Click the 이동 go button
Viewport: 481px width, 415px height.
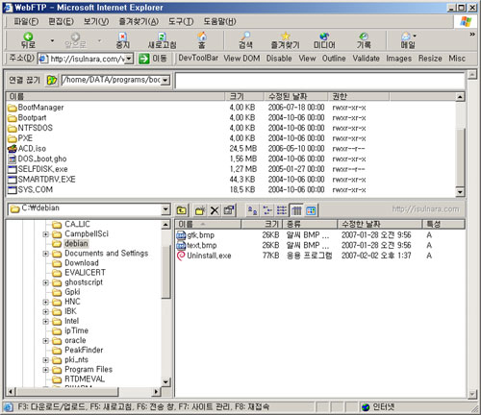[x=153, y=59]
